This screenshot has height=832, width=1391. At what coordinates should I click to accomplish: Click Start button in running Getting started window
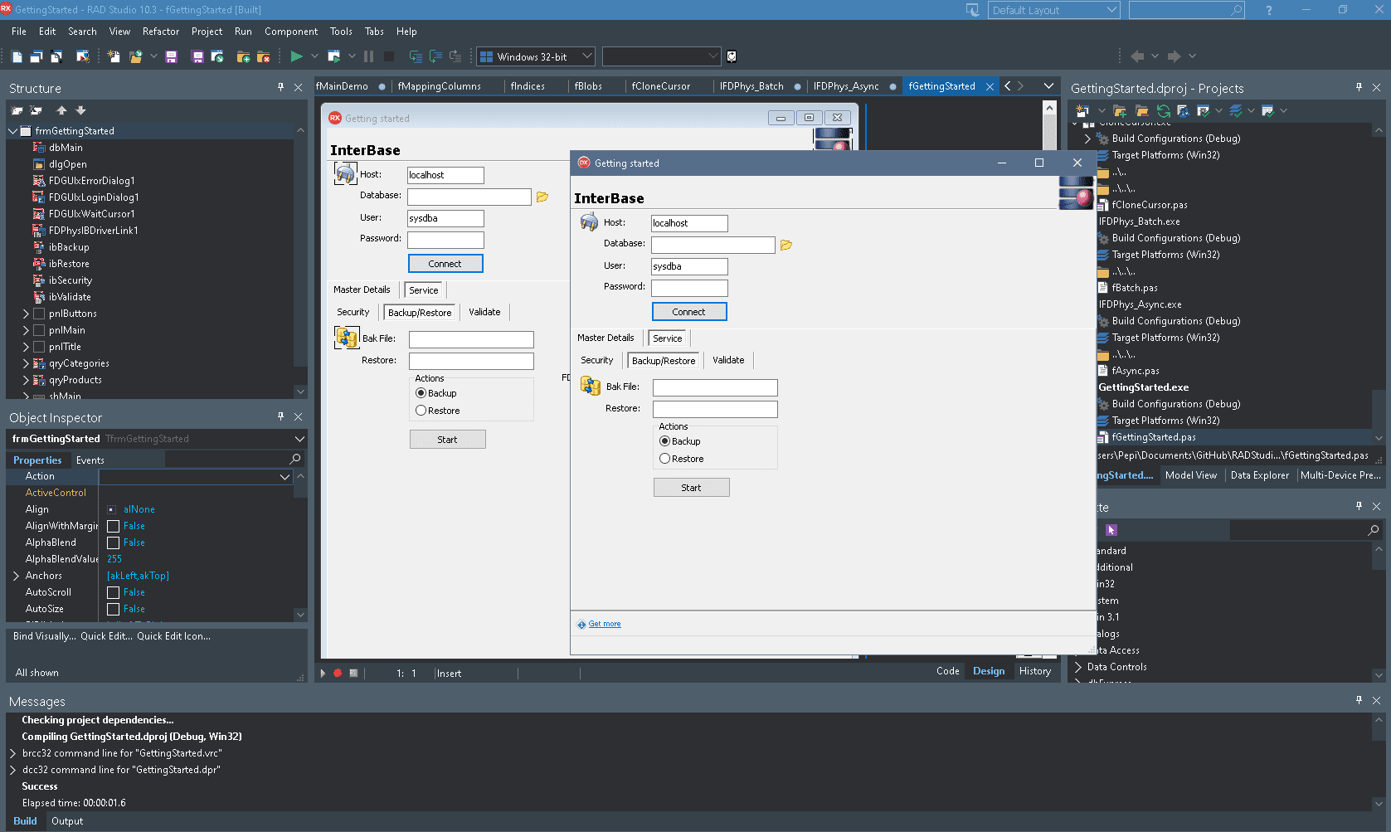tap(692, 487)
